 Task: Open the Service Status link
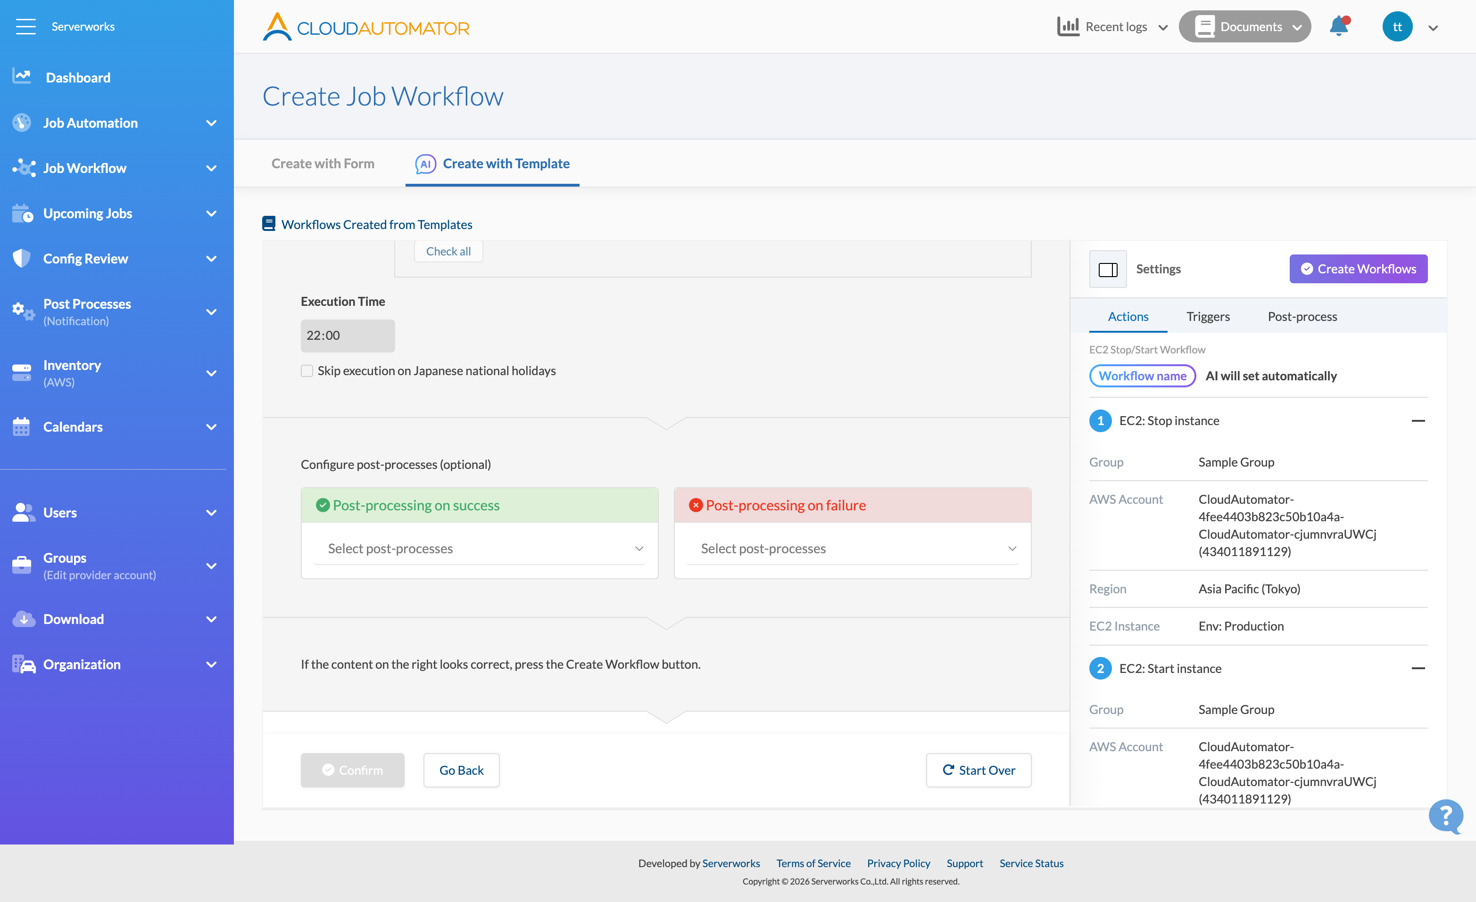[x=1031, y=864]
